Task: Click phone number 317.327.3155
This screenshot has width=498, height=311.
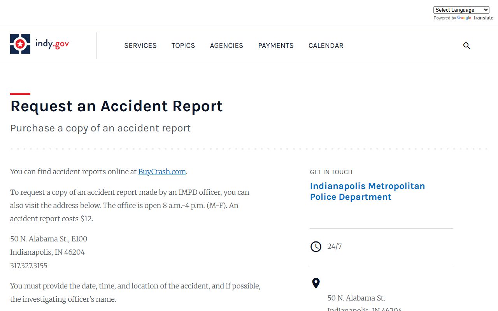Action: pos(29,266)
